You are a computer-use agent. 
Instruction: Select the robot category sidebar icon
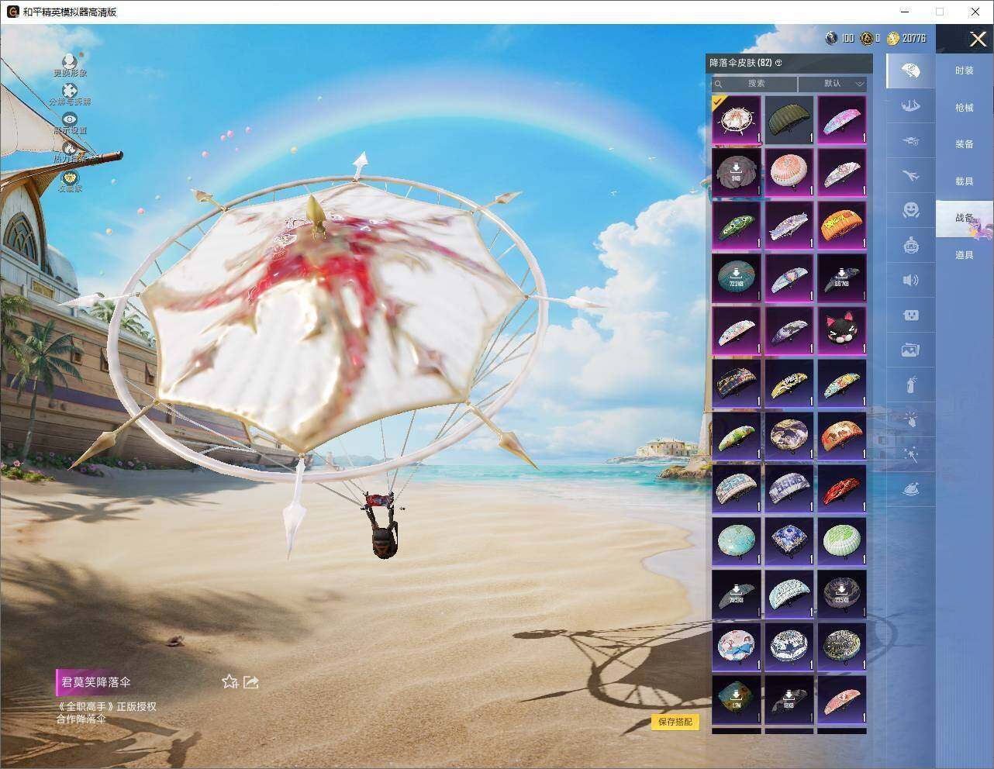911,245
